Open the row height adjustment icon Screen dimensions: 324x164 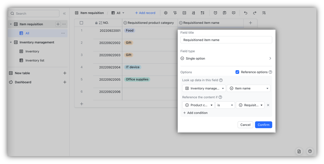[x=202, y=13]
